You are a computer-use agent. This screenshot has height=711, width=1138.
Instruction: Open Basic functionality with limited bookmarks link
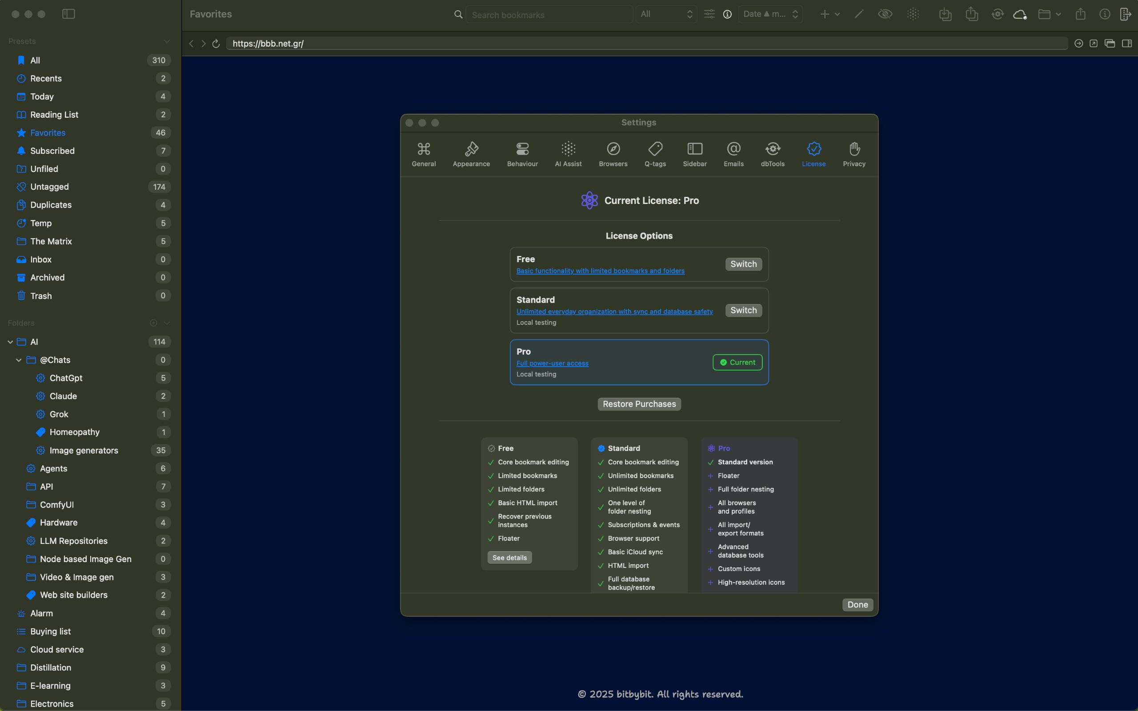click(x=600, y=271)
